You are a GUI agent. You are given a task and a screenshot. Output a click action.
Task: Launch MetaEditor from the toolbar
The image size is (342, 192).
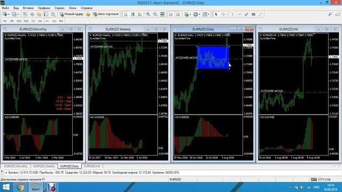click(x=88, y=14)
